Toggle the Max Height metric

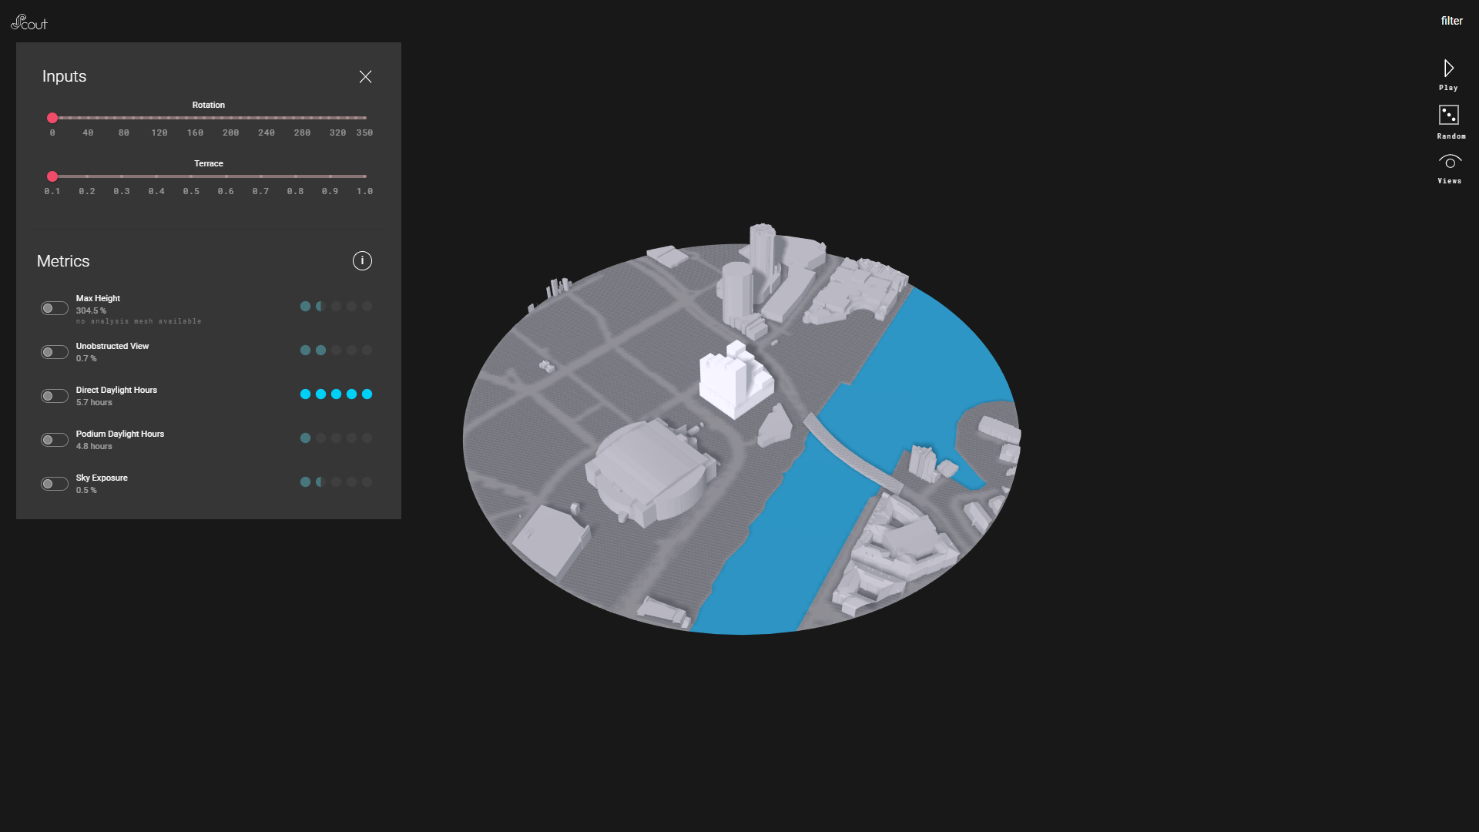click(x=55, y=308)
